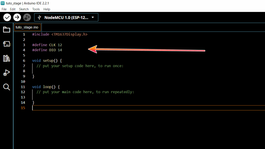The image size is (265, 149).
Task: Open the Debug panel sidebar icon
Action: coord(6,73)
